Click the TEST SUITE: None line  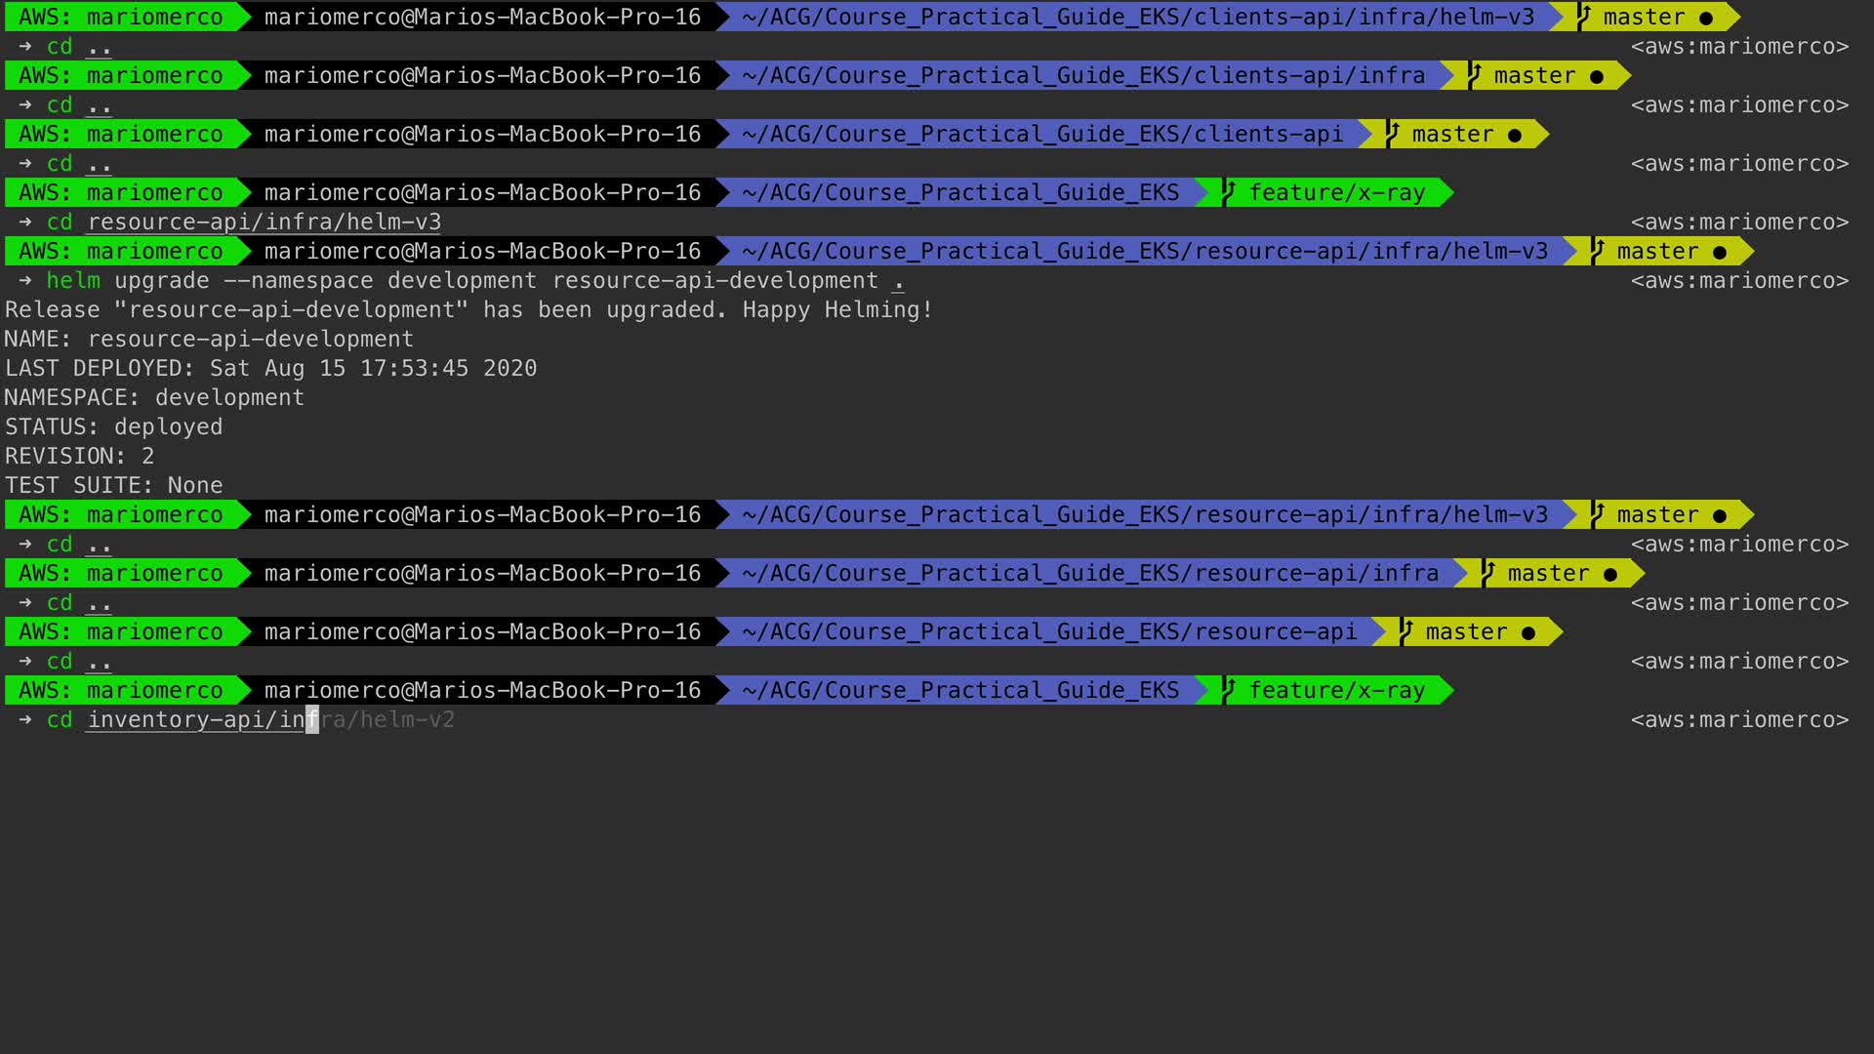click(114, 485)
